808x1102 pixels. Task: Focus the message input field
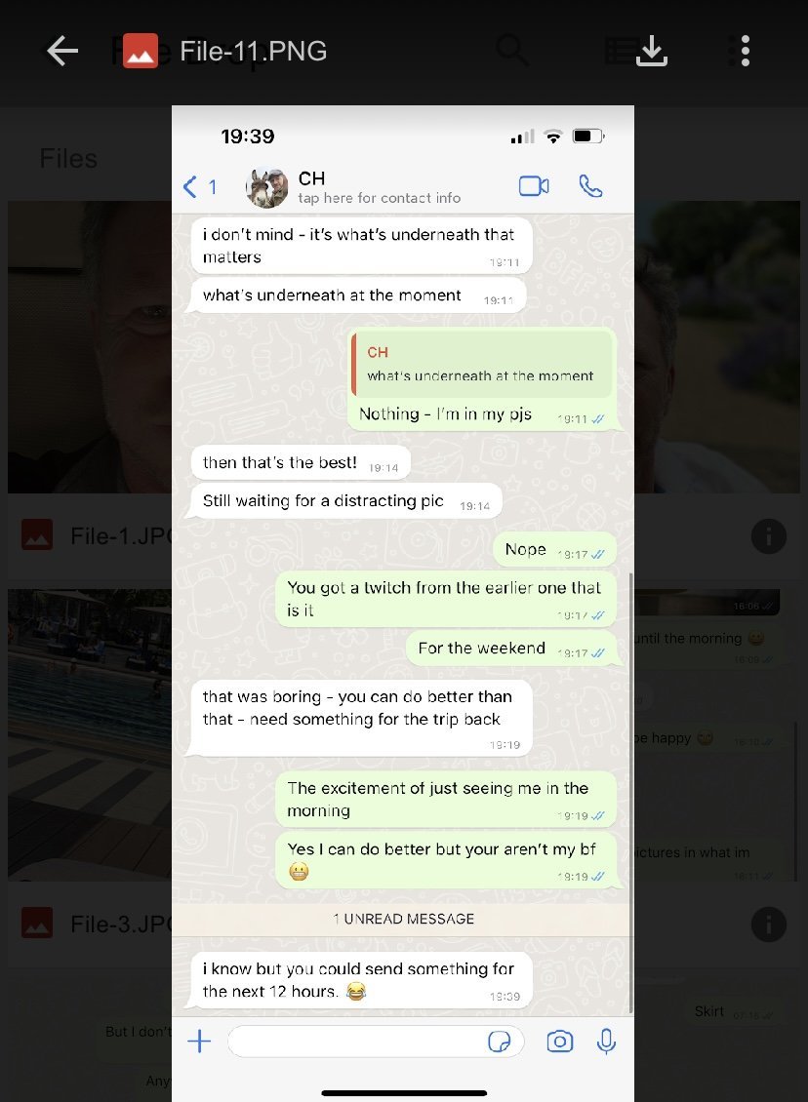[376, 1041]
